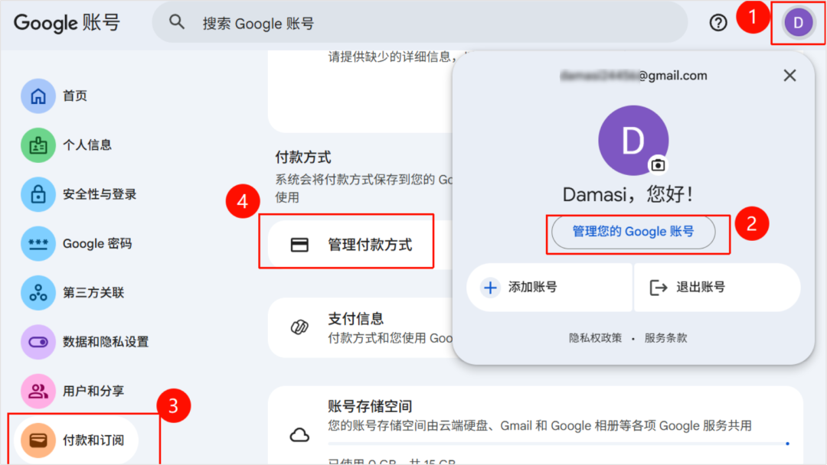The width and height of the screenshot is (827, 465).
Task: Click the camera icon on profile picture
Action: [x=657, y=164]
